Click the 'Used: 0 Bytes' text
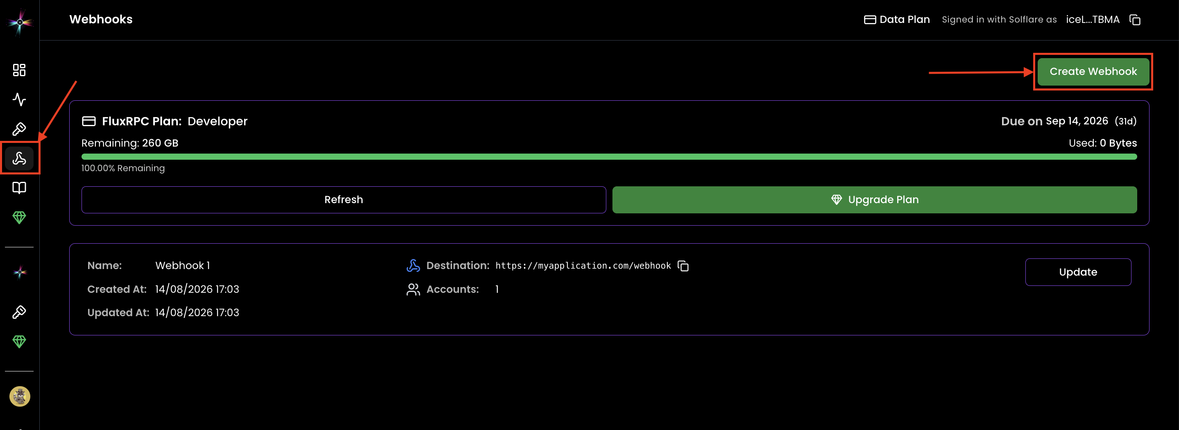Image resolution: width=1179 pixels, height=430 pixels. click(1102, 143)
